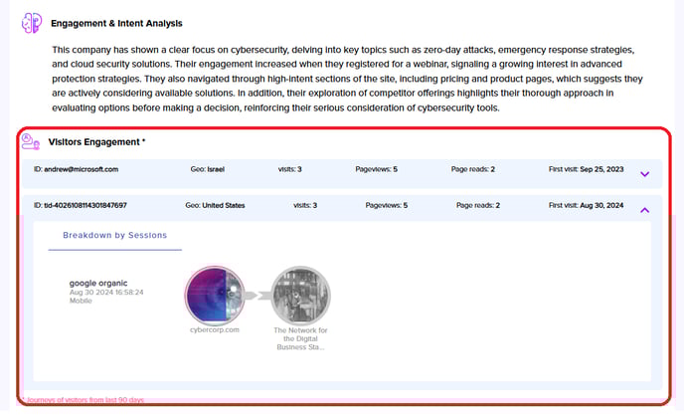Collapse the tid-402610811430184​7697 visitor row
Viewport: 684px width, 416px height.
[x=644, y=209]
